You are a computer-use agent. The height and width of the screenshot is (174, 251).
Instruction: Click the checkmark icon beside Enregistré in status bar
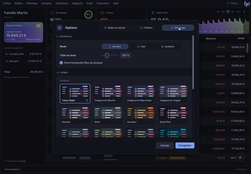pyautogui.click(x=234, y=169)
